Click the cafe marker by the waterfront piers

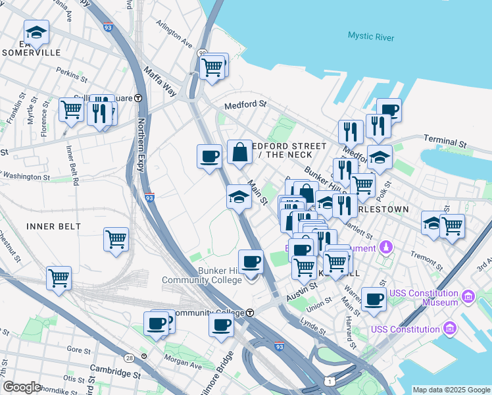389,109
